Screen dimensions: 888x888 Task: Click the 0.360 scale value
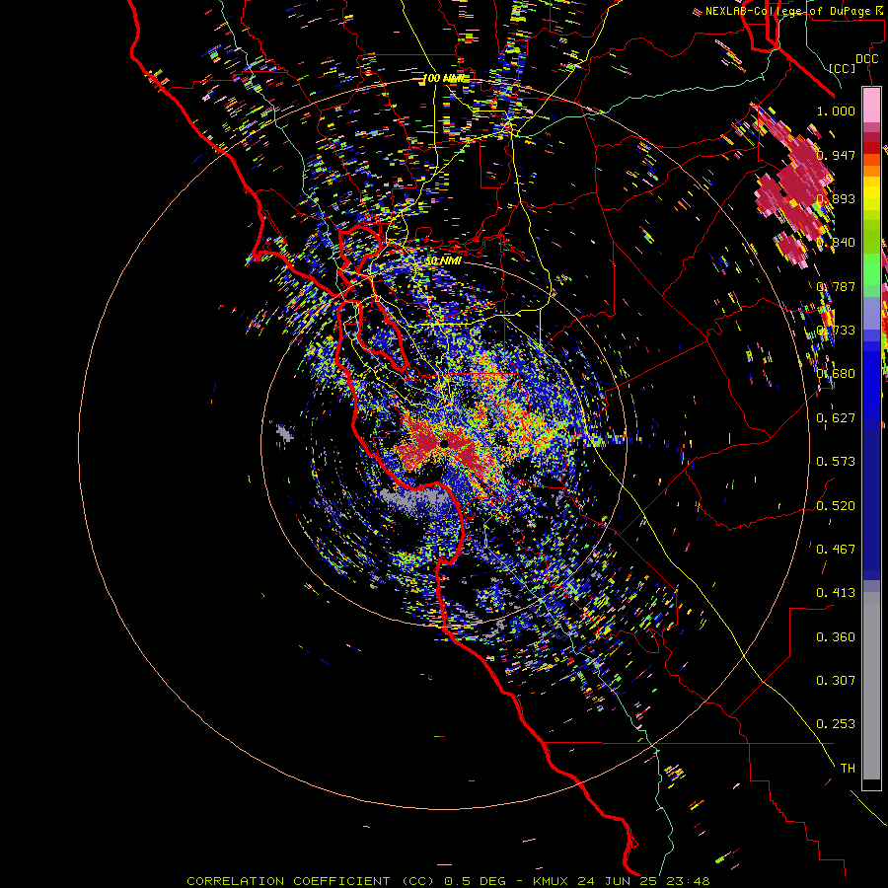click(x=836, y=637)
